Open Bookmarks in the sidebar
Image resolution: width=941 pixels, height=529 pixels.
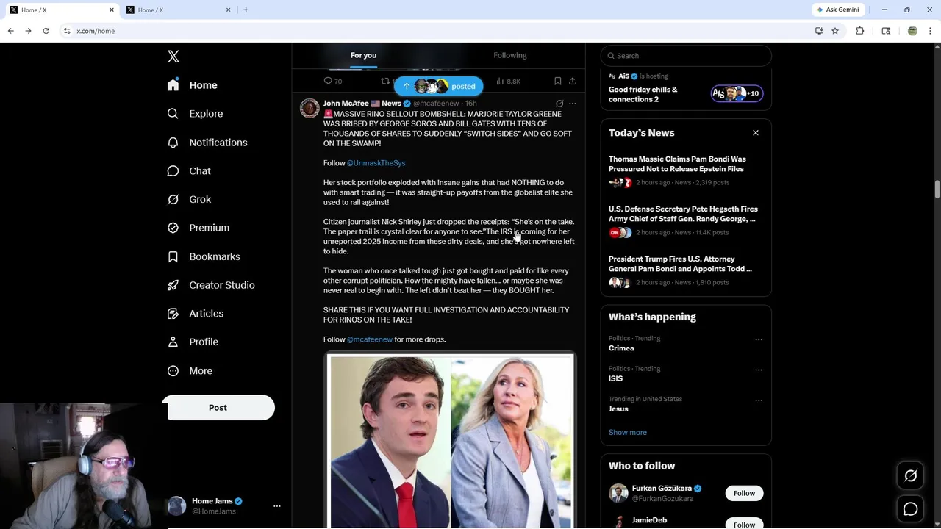[204, 256]
